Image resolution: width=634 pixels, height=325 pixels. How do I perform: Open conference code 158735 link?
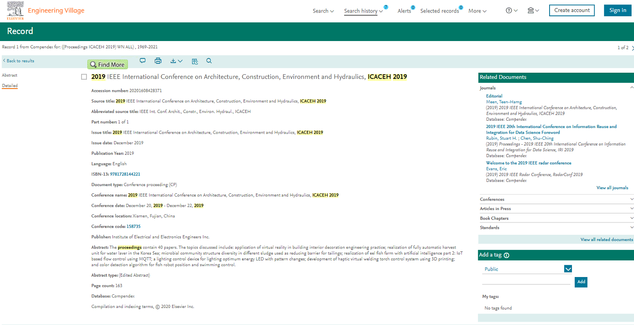[134, 227]
